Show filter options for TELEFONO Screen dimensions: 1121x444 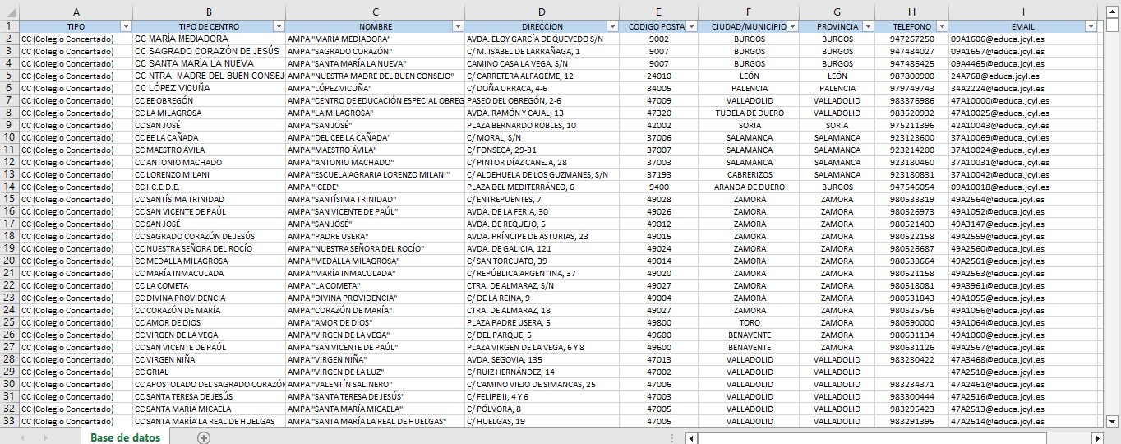coord(942,26)
